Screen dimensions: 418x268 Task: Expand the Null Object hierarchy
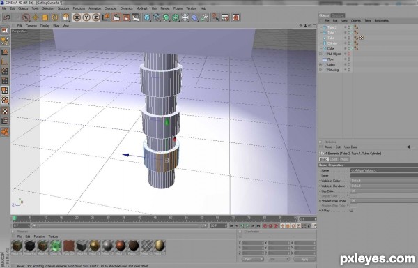pos(320,54)
